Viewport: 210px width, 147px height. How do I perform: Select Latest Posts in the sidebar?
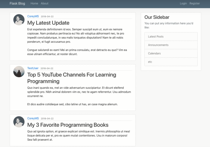[x=171, y=37]
